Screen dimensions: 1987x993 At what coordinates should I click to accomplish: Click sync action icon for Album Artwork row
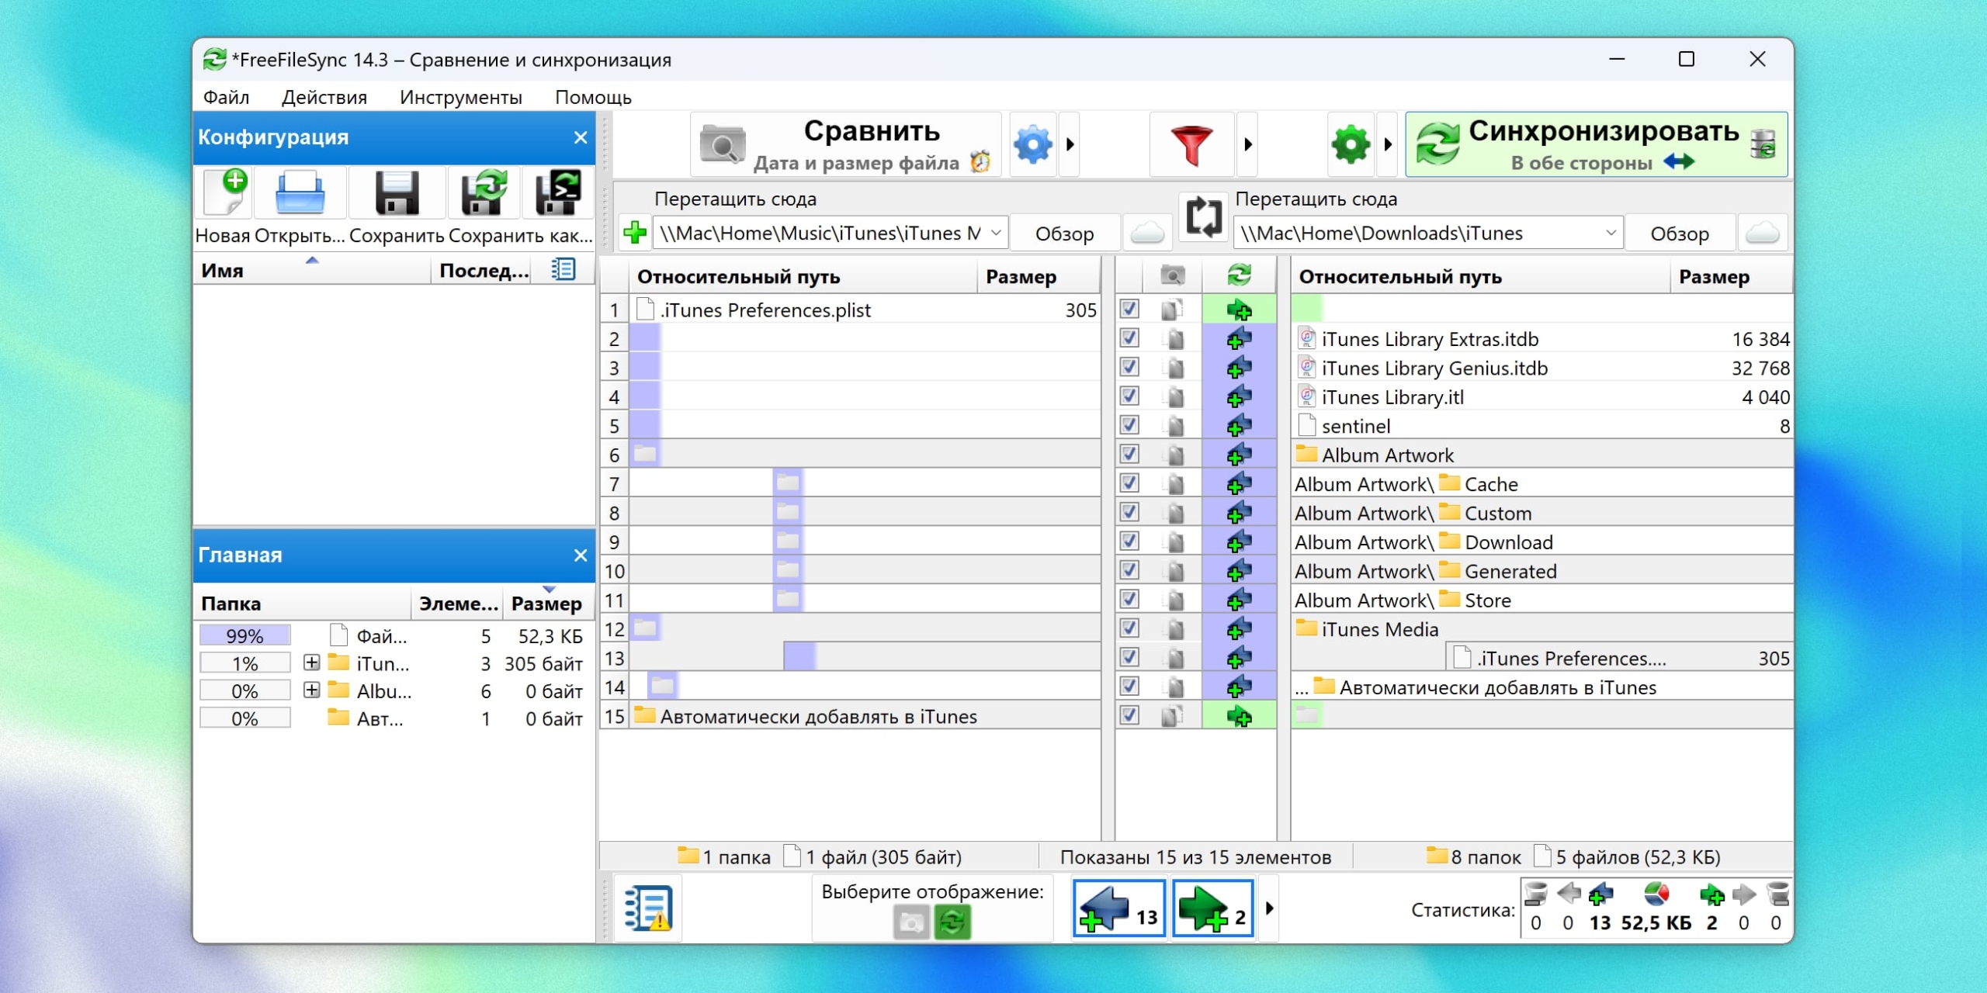pos(1239,455)
